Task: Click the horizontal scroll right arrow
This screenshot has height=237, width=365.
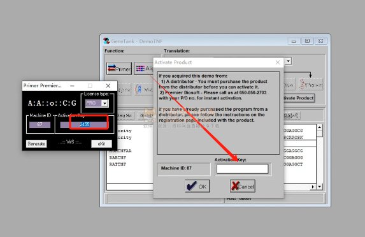Action: point(313,187)
